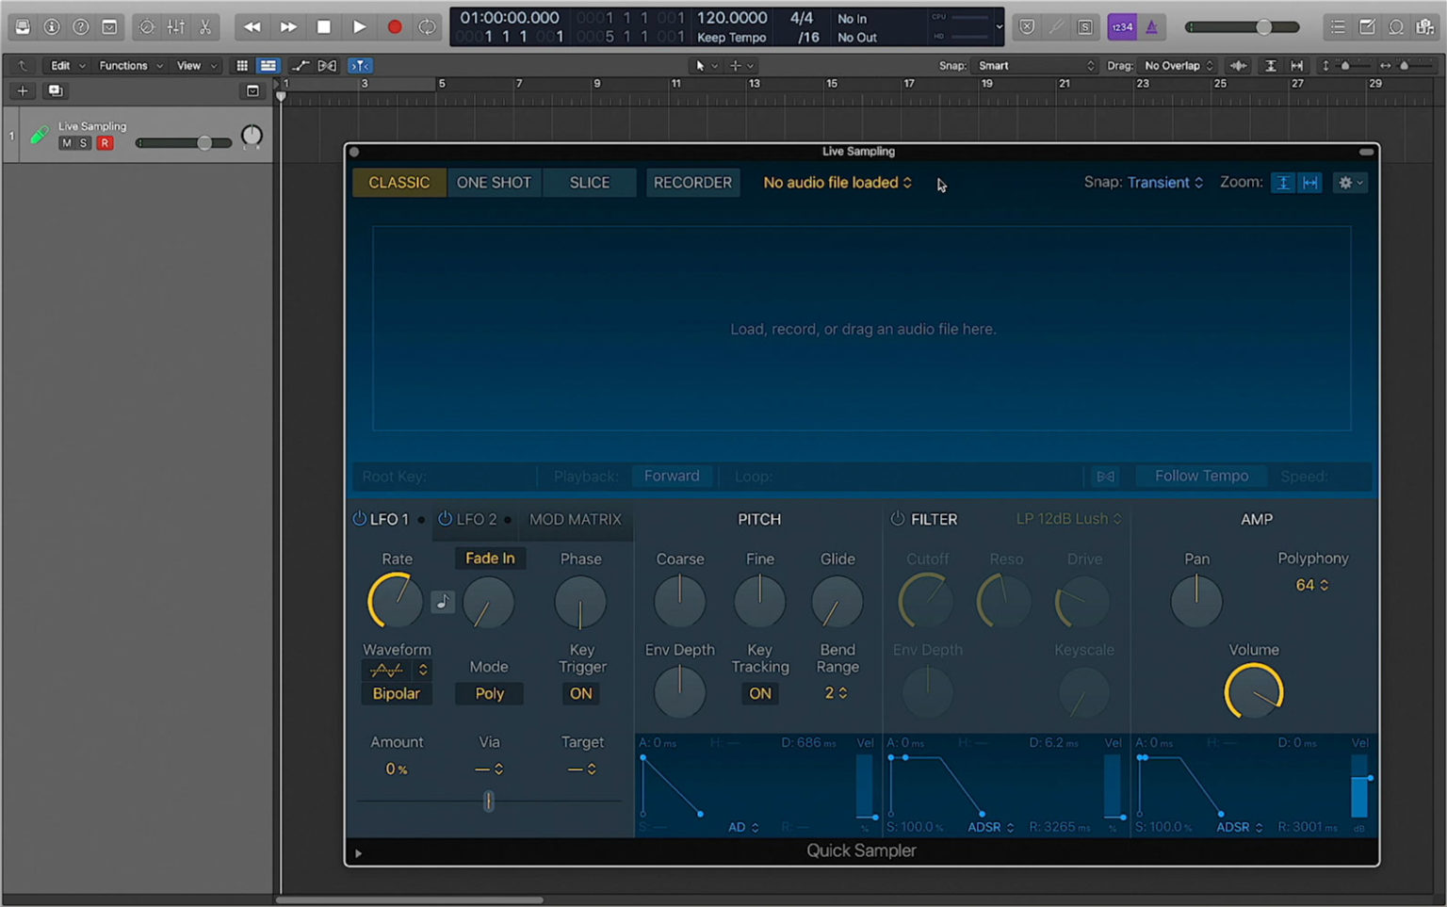
Task: Switch to the ONE SHOT mode tab
Action: pos(494,183)
